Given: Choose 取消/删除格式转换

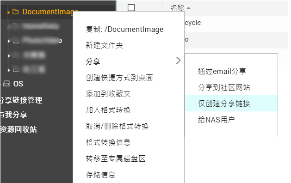Looking at the screenshot, I should coord(117,126).
